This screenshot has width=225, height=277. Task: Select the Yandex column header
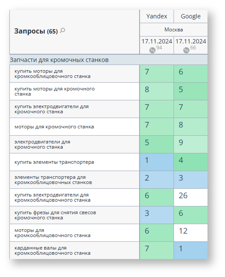coord(157,16)
